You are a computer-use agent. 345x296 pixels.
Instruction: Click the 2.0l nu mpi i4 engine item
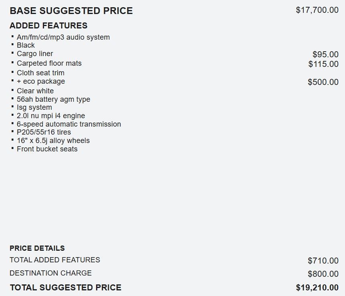(51, 116)
